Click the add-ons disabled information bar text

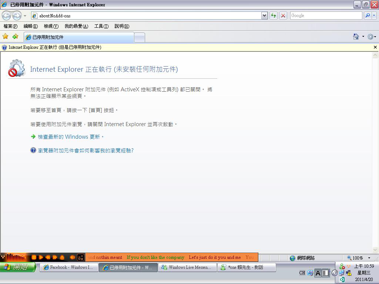pyautogui.click(x=55, y=47)
